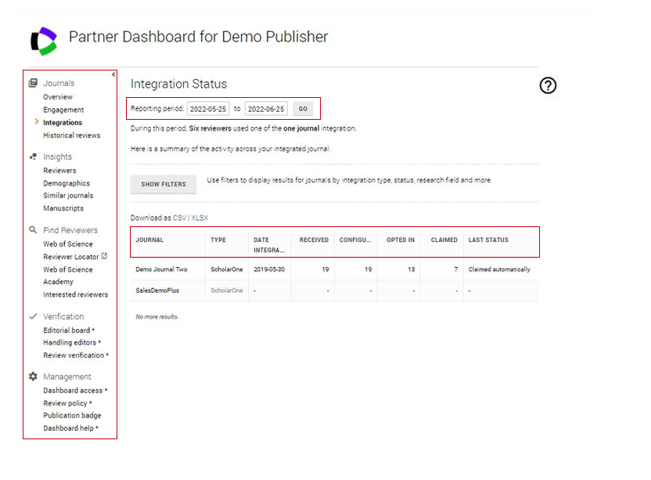Click the Verification checkmark icon
Screen dimensions: 651x480
[33, 316]
